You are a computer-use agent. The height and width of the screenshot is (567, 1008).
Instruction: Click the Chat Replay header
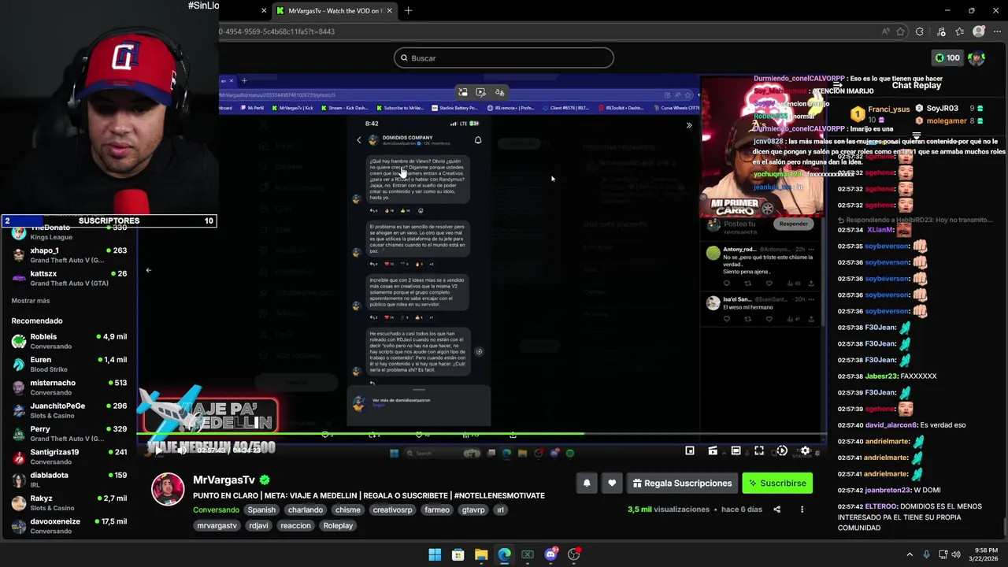coord(917,85)
